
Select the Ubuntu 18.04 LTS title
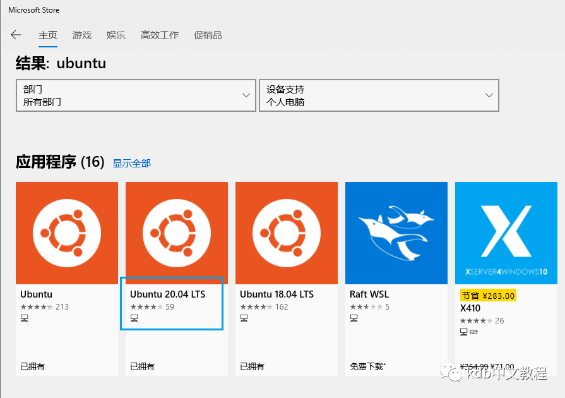277,294
